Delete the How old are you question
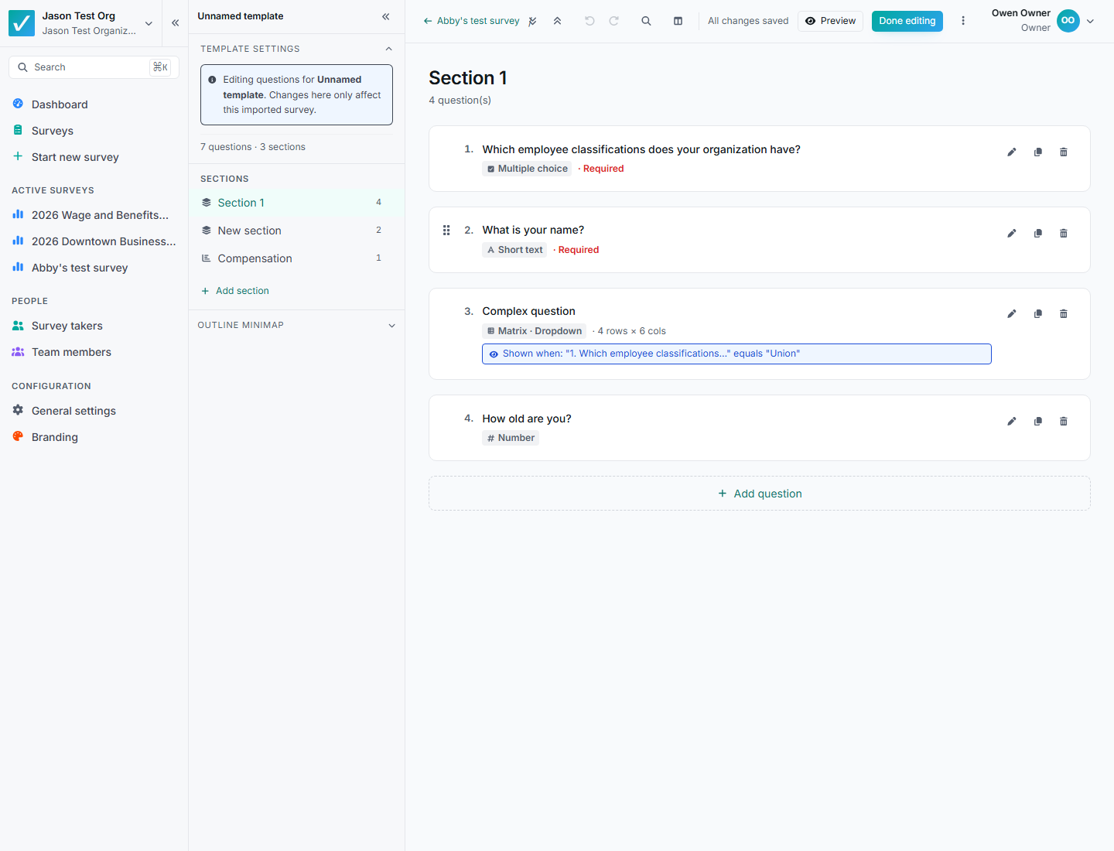 click(1064, 421)
